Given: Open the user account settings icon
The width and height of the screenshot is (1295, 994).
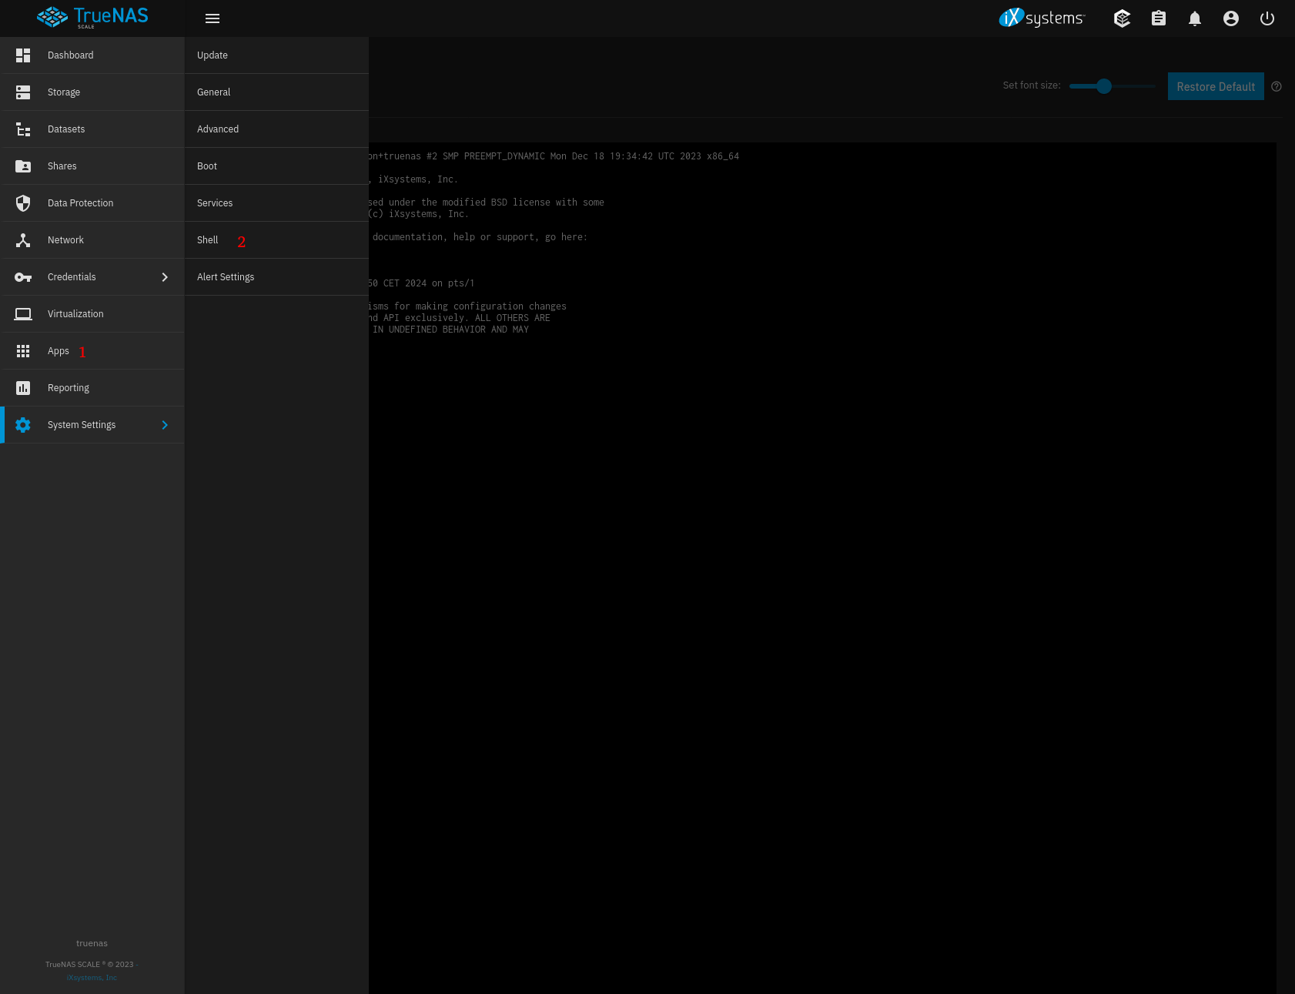Looking at the screenshot, I should point(1230,18).
